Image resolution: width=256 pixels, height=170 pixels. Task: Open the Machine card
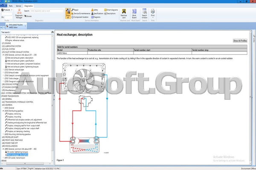tap(124, 14)
